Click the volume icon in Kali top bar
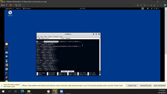The image size is (167, 94). 154,9
